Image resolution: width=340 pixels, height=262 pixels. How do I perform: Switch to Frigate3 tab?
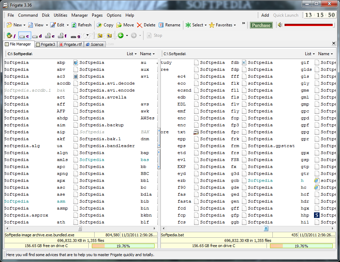click(x=46, y=44)
